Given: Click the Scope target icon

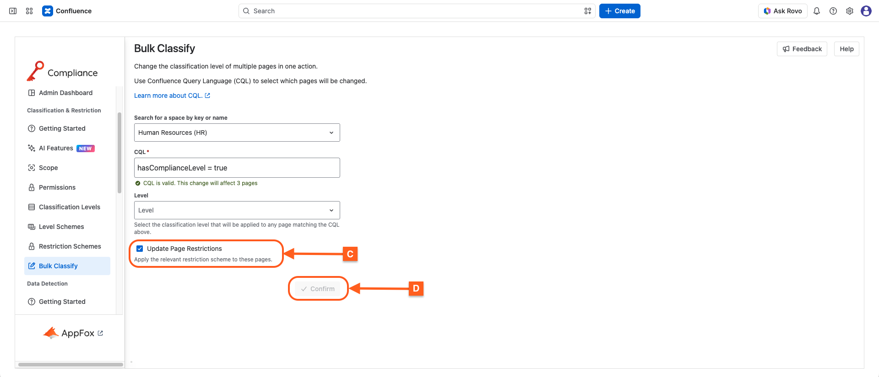Looking at the screenshot, I should [32, 168].
